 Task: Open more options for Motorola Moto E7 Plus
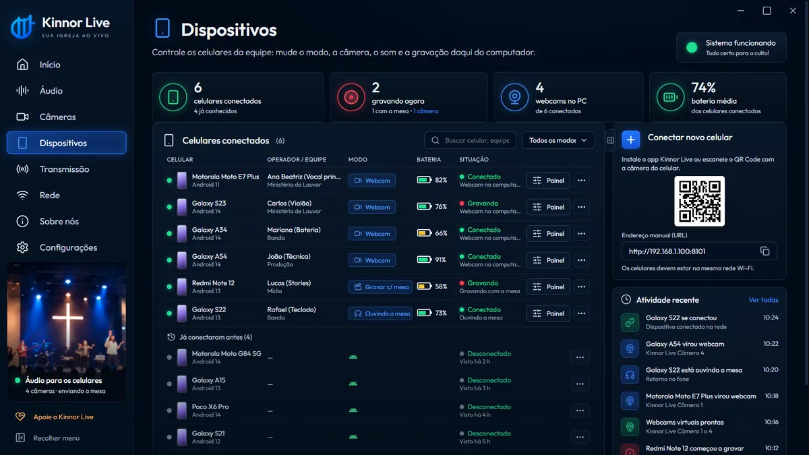pyautogui.click(x=580, y=181)
